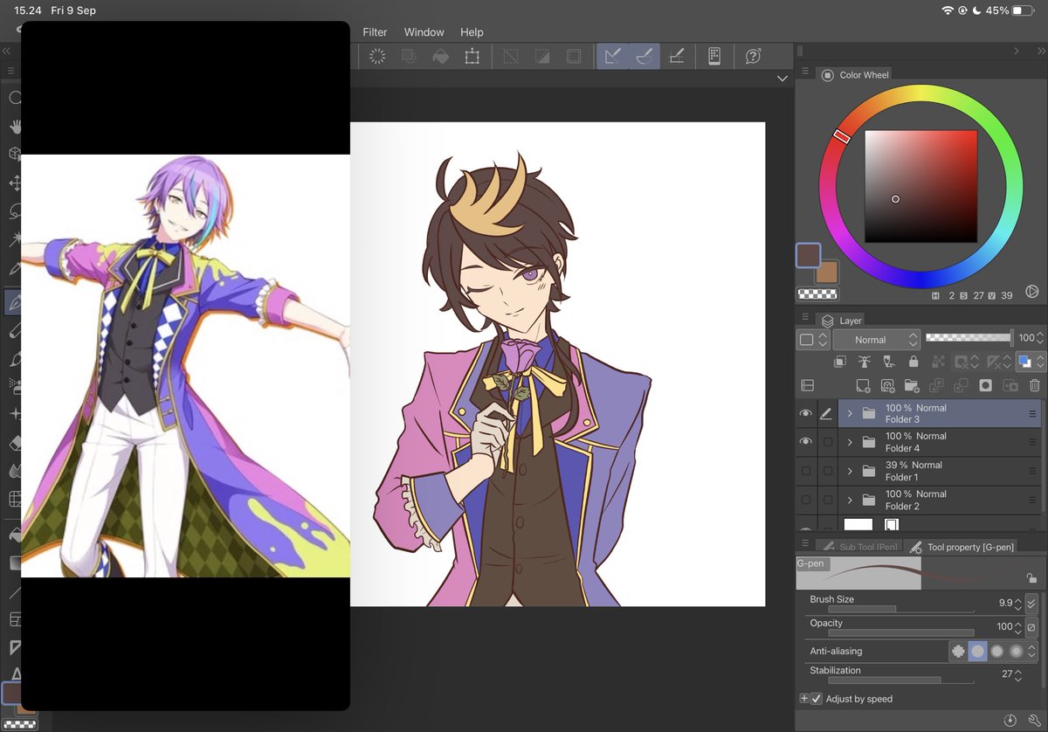This screenshot has width=1048, height=732.
Task: Click Brush Size value stepper arrows
Action: click(1018, 603)
